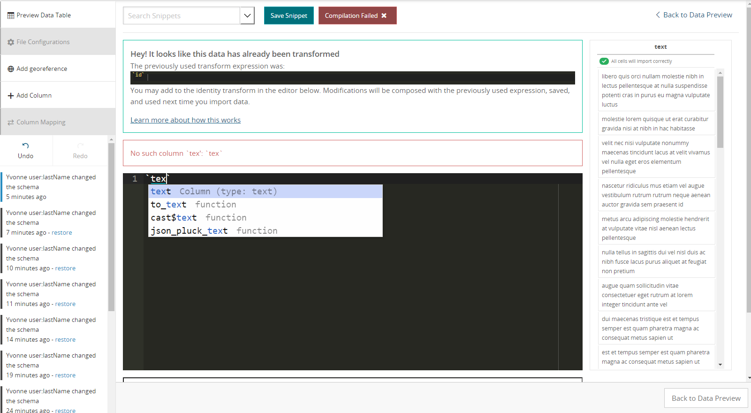751x413 pixels.
Task: Click the 'Hey! It looks like' heading
Action: tap(235, 54)
